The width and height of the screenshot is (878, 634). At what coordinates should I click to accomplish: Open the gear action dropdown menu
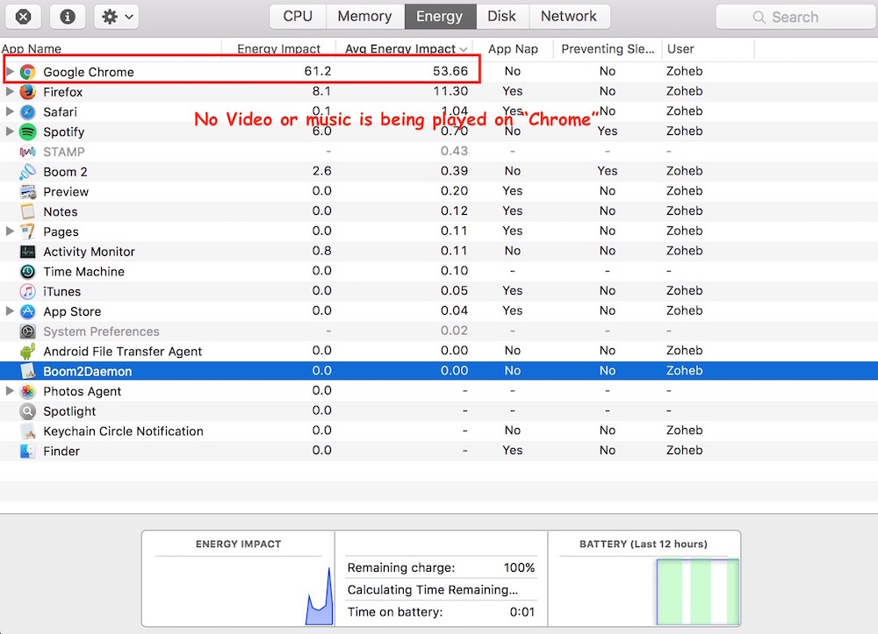(118, 16)
